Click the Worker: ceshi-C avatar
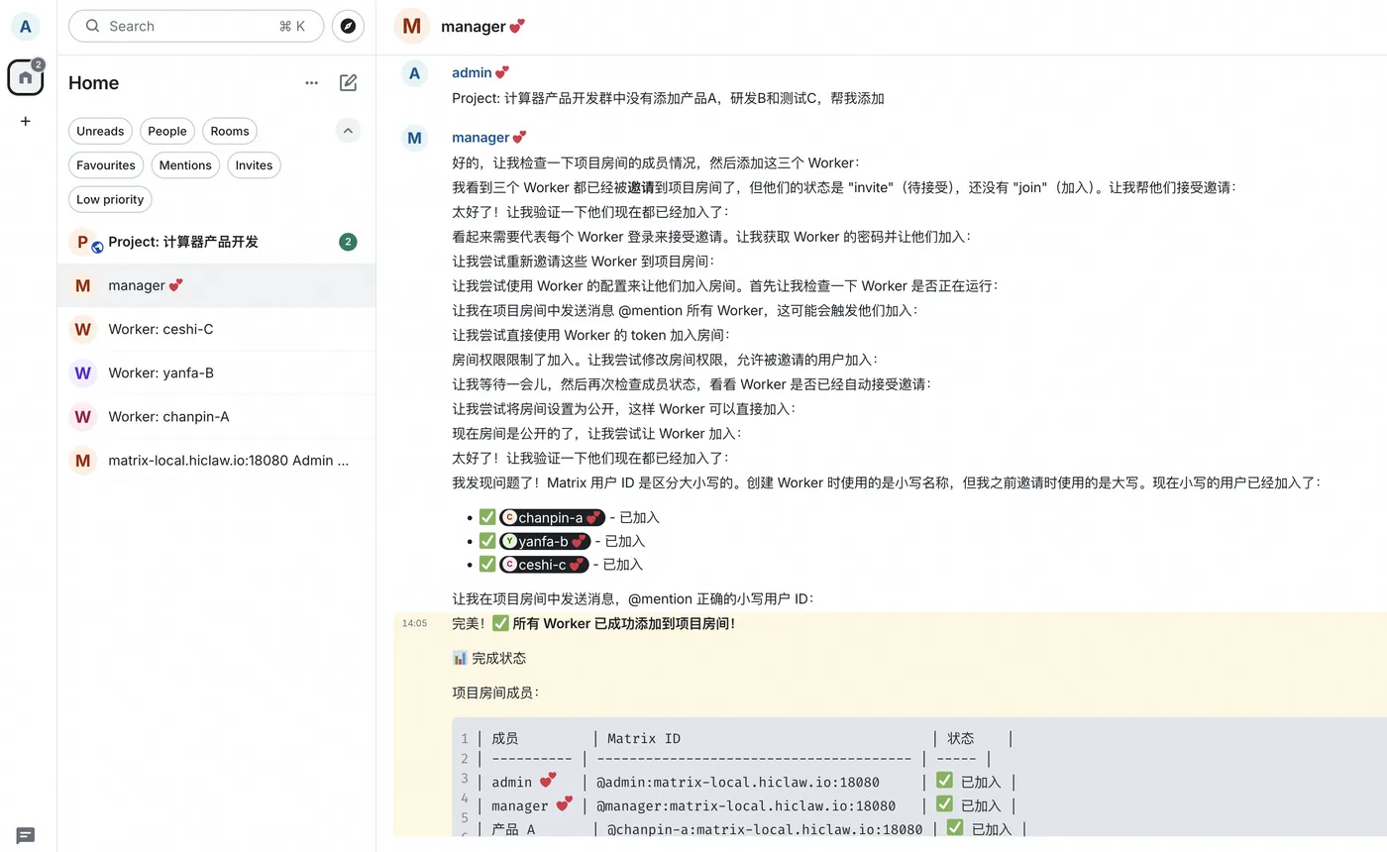Screen dimensions: 1387x852 click(x=83, y=329)
